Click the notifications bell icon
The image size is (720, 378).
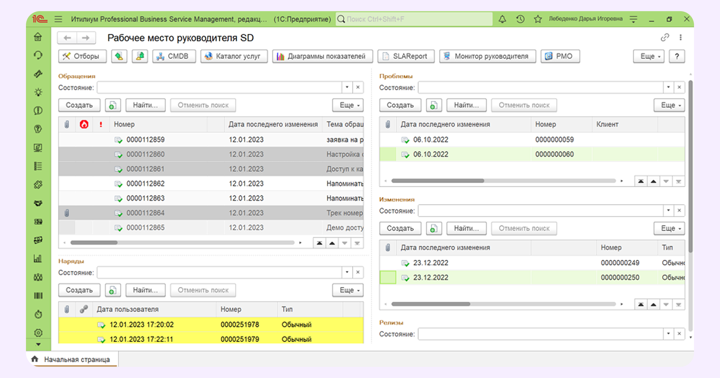click(502, 19)
